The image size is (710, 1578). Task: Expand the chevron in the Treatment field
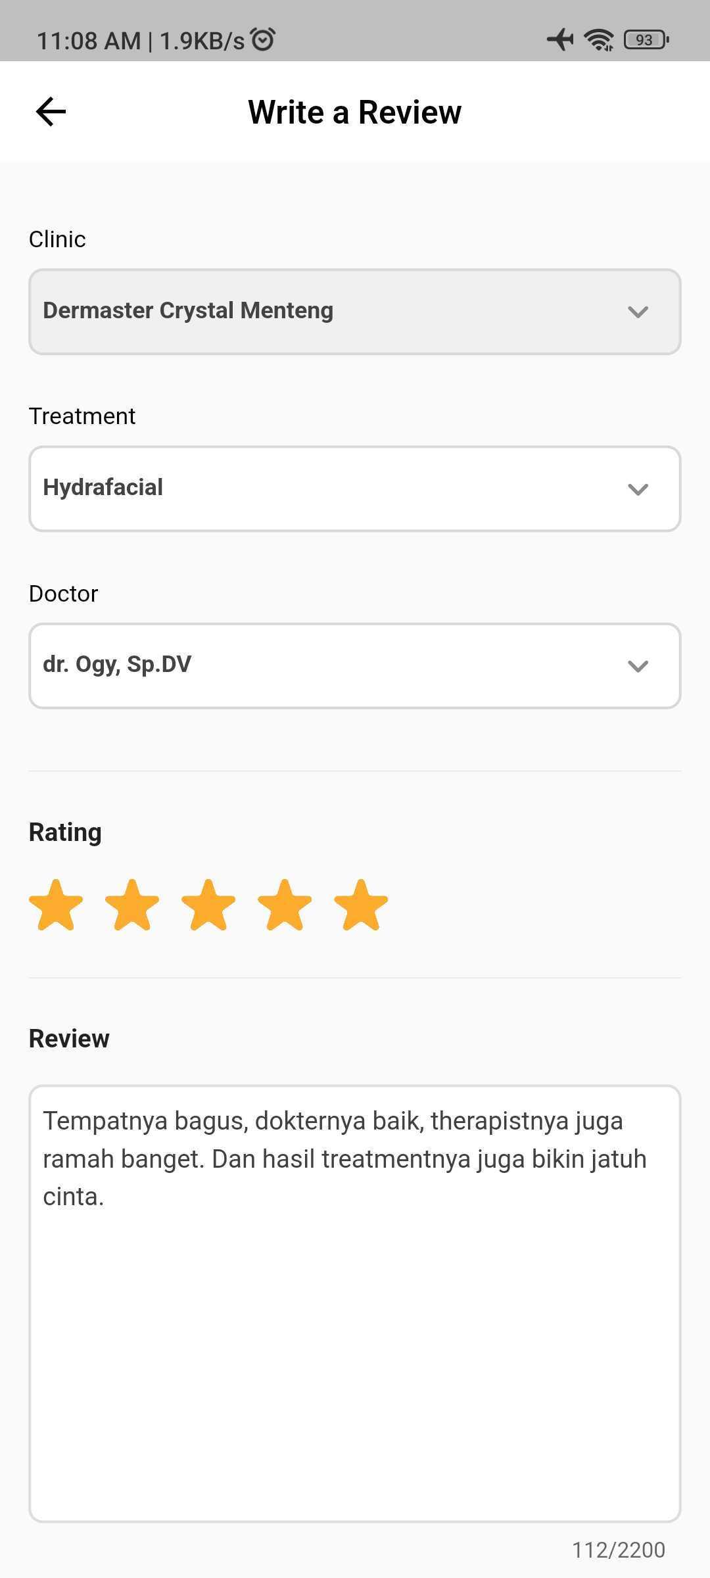point(638,489)
